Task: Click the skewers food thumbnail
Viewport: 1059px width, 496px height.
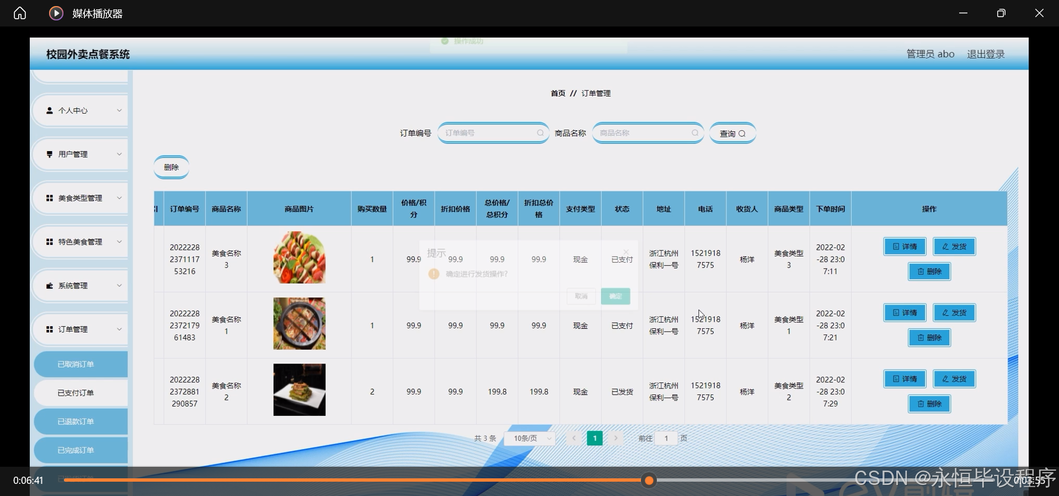Action: pyautogui.click(x=299, y=258)
